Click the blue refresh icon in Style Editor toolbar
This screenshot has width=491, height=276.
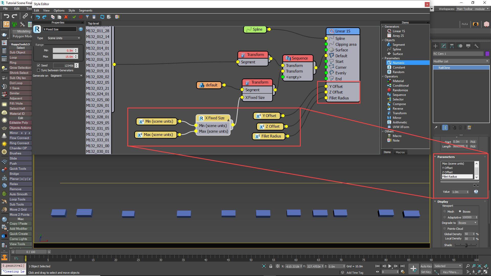102,17
